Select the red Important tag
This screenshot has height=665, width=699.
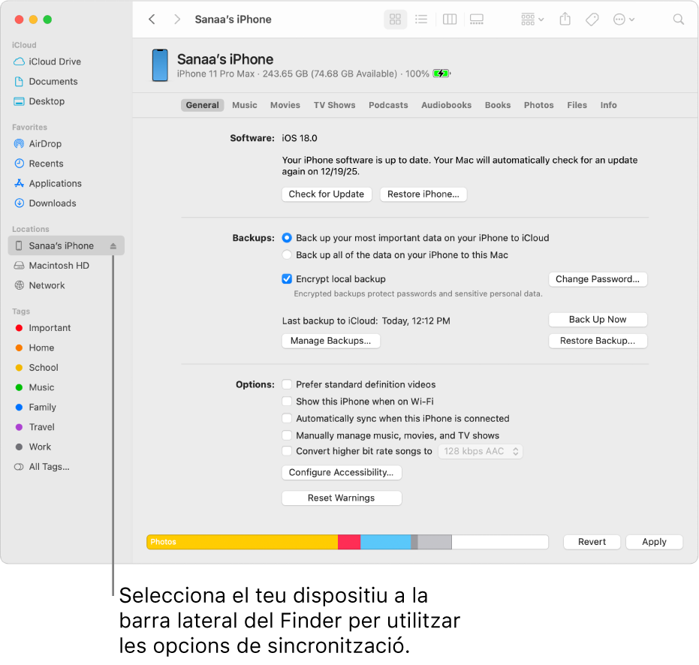pos(43,328)
